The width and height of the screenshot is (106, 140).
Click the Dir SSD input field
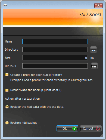[55, 66]
